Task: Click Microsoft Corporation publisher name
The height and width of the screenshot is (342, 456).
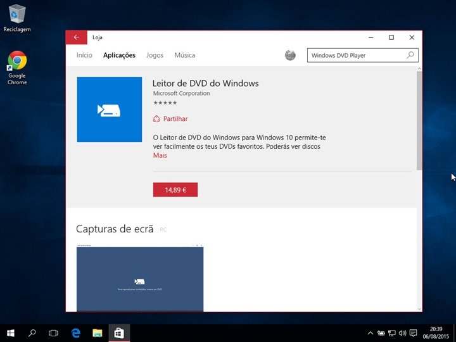Action: [181, 93]
